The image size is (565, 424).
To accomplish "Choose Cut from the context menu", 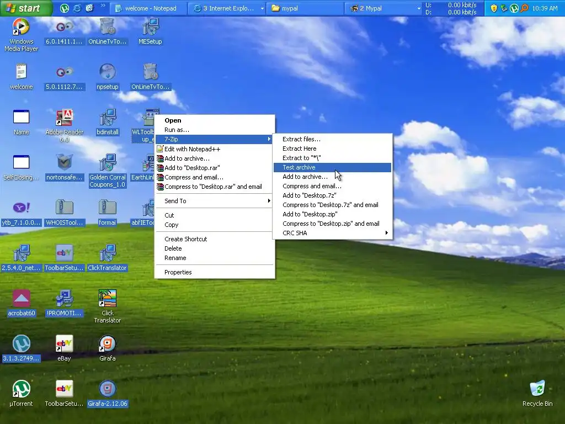I will tap(215, 215).
